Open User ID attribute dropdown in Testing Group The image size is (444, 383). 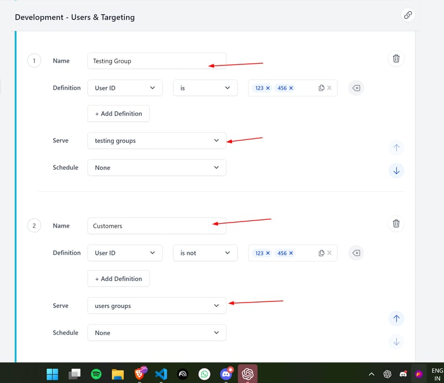[125, 88]
